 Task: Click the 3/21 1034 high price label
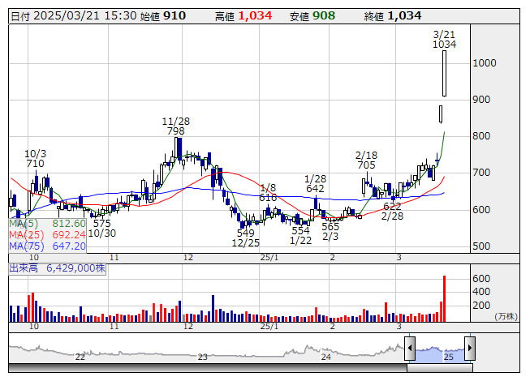click(x=444, y=40)
